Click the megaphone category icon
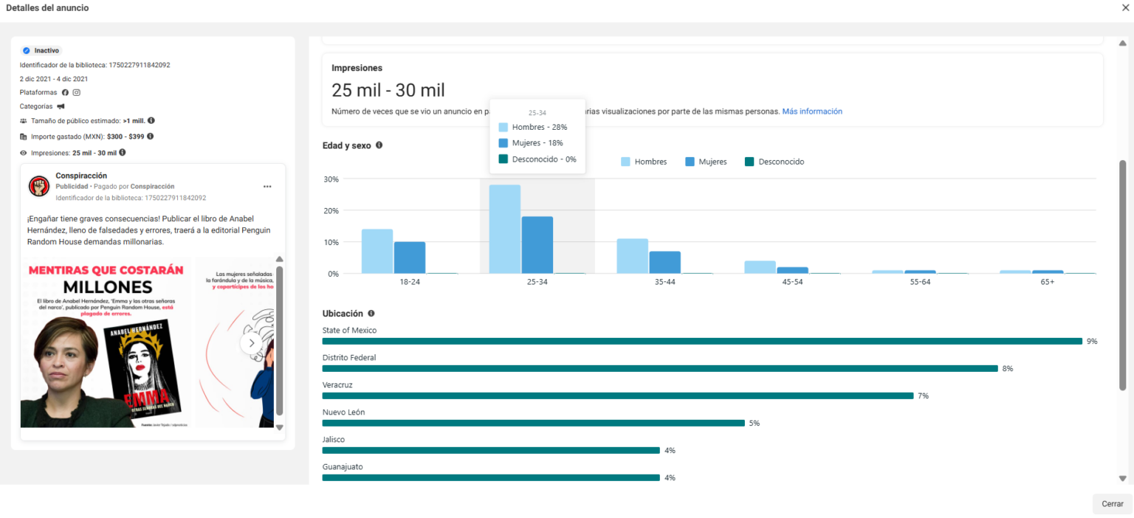This screenshot has width=1134, height=518. coord(61,106)
